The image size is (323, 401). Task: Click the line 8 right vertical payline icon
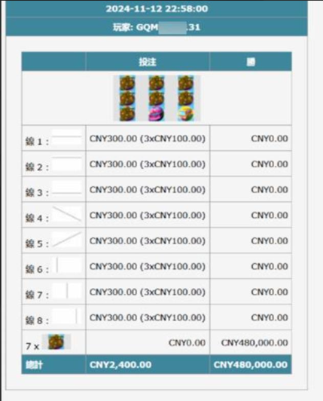(x=67, y=317)
